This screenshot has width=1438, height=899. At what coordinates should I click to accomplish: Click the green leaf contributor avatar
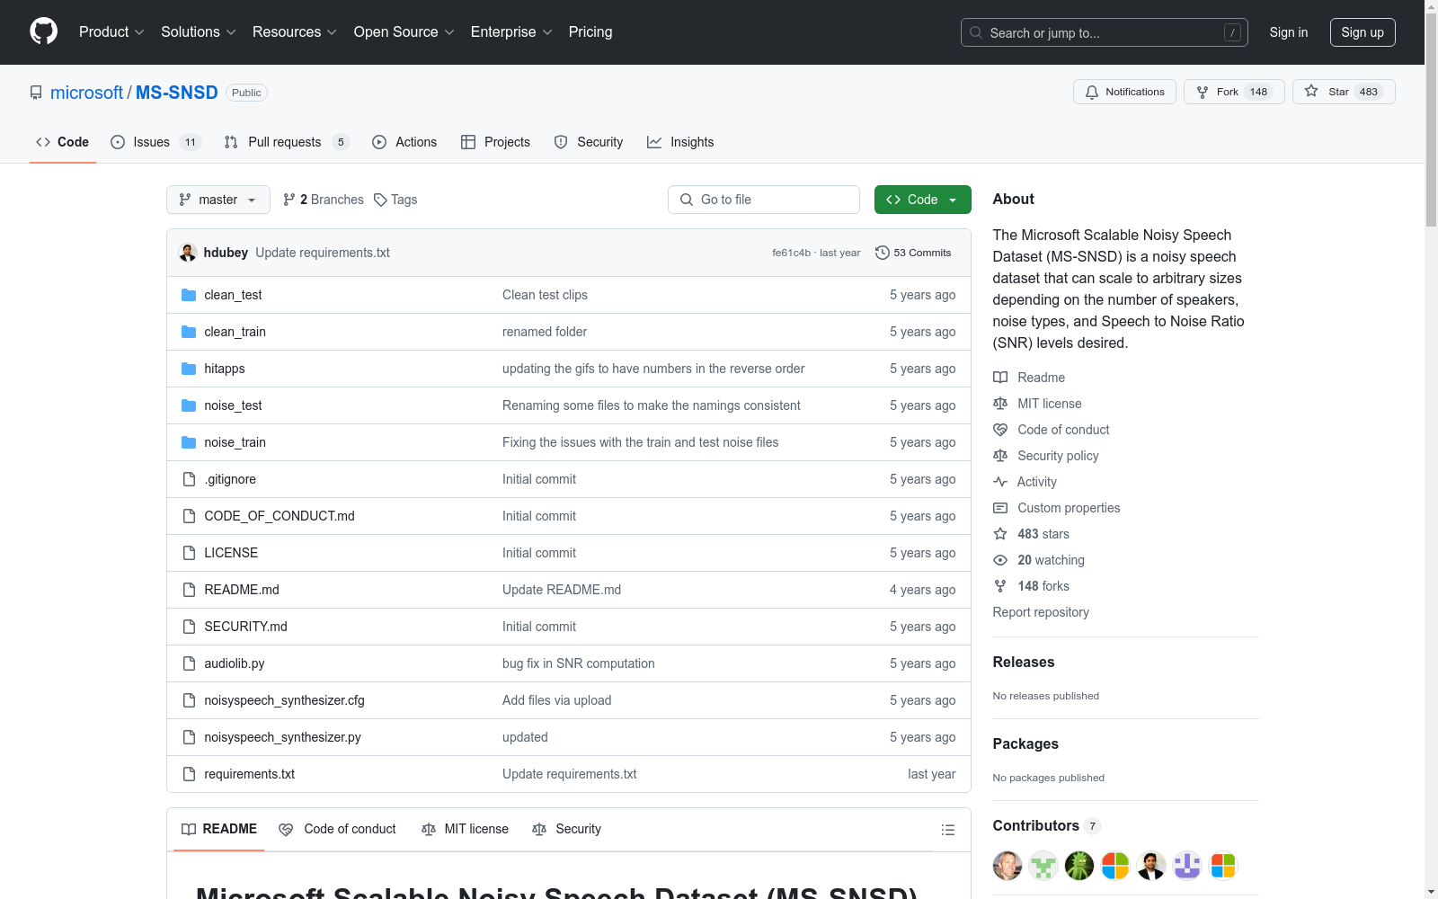1079,866
